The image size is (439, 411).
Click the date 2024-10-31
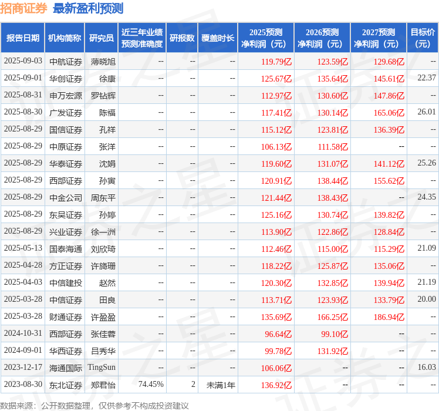[x=23, y=333]
